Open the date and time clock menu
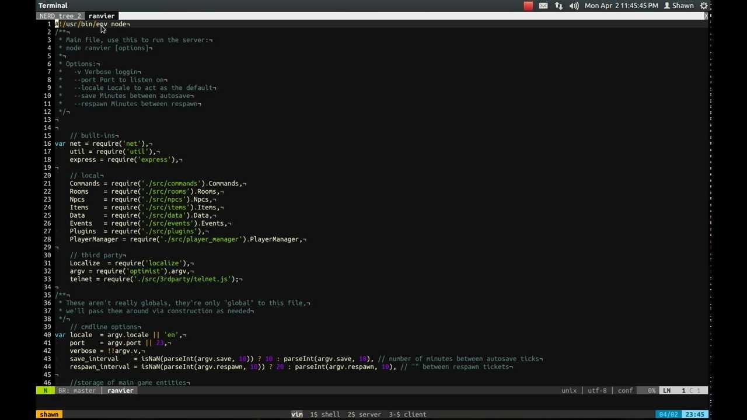The width and height of the screenshot is (747, 420). (x=622, y=6)
